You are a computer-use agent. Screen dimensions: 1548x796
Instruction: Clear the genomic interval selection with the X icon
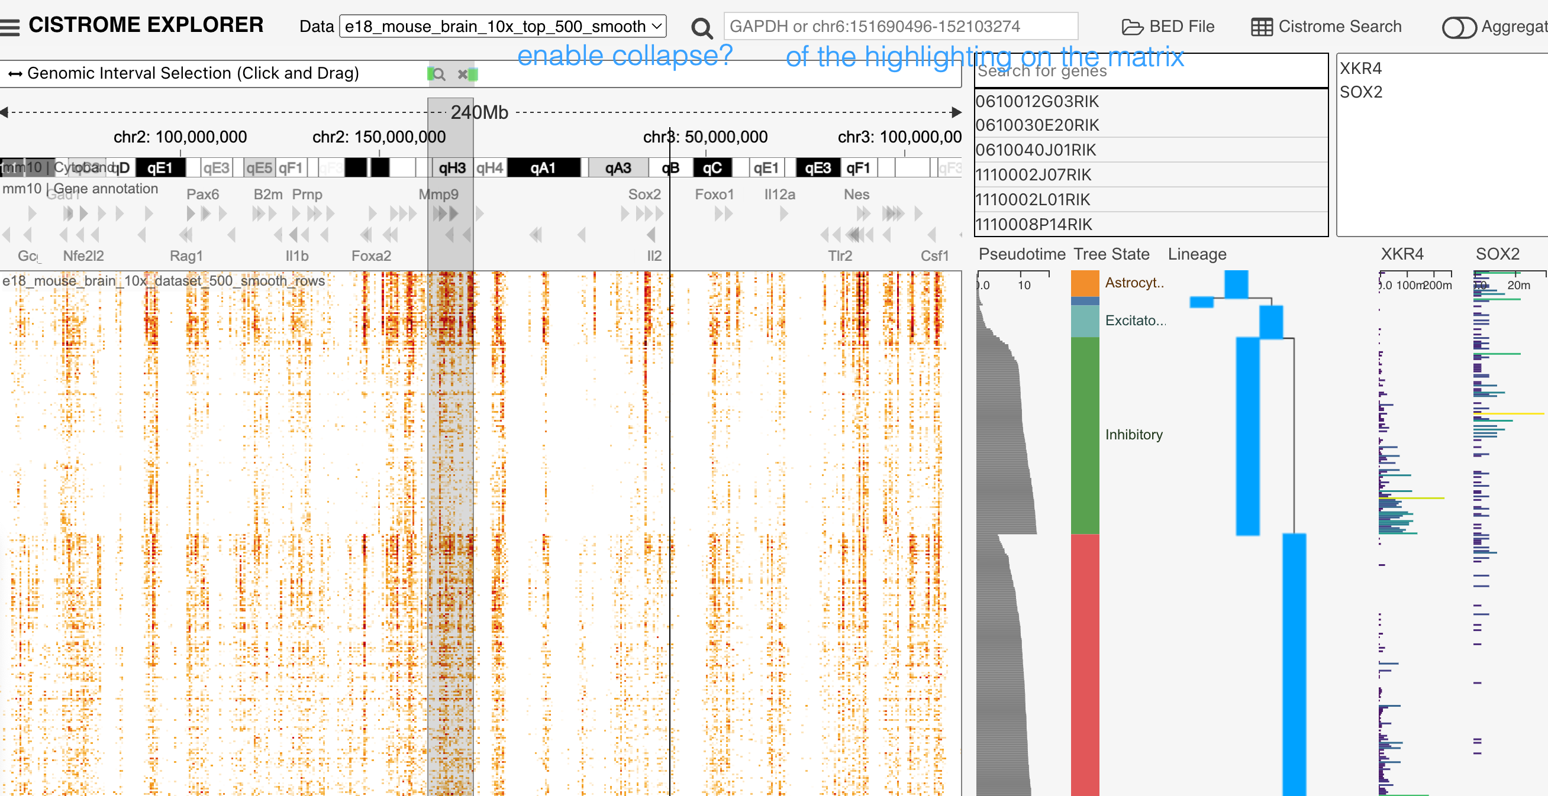coord(462,75)
